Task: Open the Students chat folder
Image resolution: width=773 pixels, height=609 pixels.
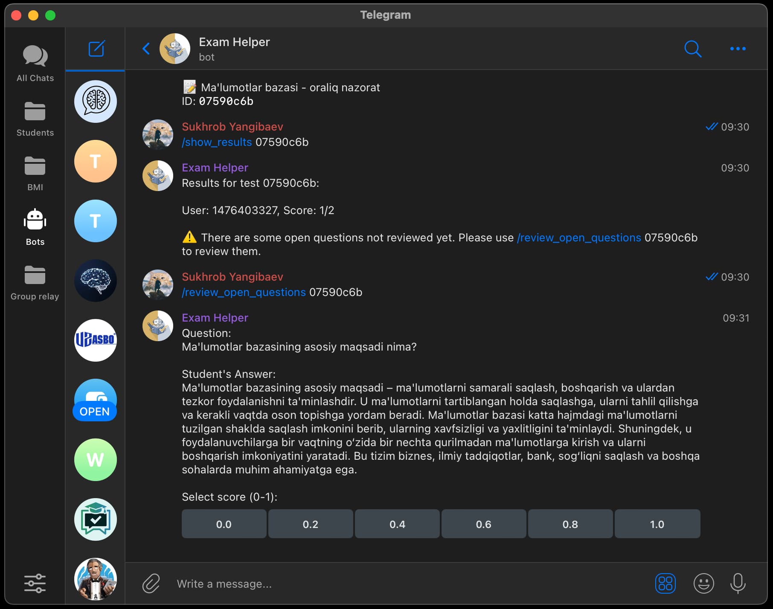Action: coord(35,119)
